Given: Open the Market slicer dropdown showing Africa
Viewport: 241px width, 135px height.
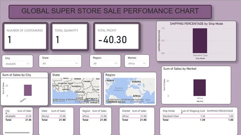Looking at the screenshot, I should tap(137, 63).
